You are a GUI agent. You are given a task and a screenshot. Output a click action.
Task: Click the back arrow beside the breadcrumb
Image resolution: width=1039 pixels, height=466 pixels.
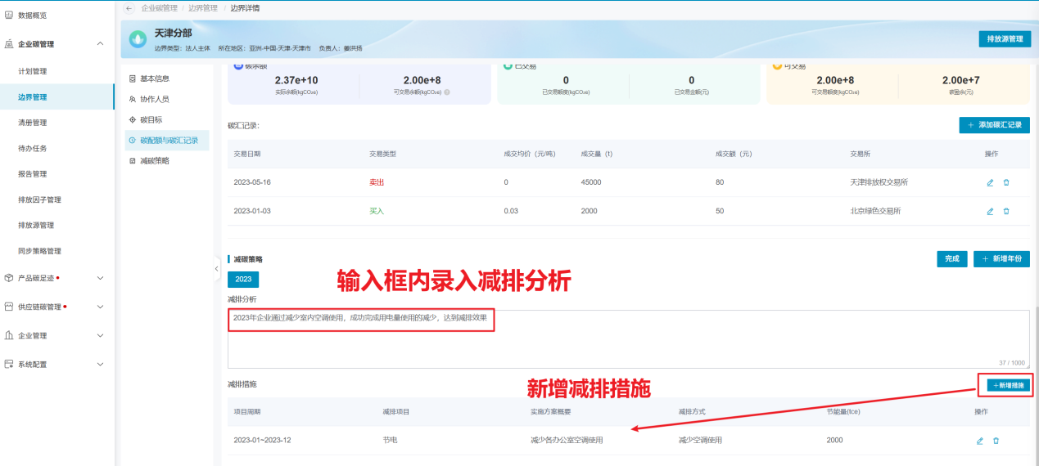129,8
